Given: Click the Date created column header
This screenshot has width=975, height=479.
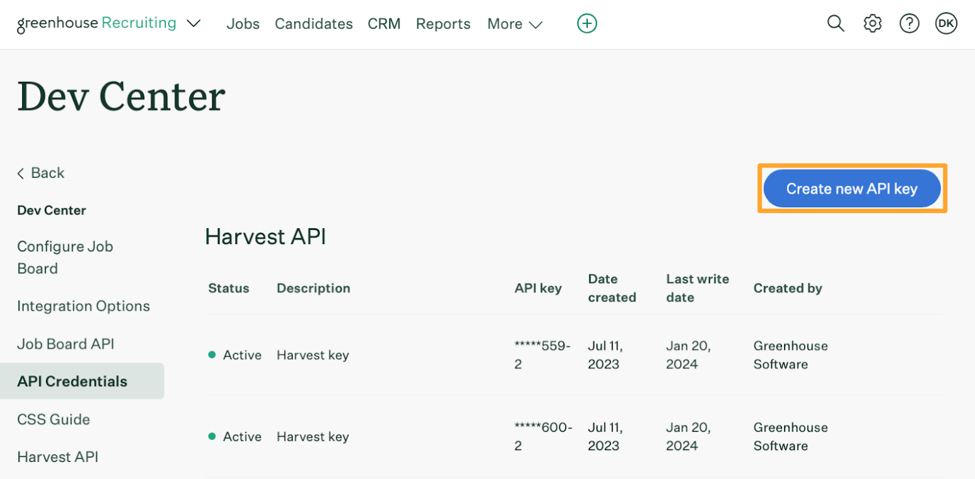Looking at the screenshot, I should [612, 288].
